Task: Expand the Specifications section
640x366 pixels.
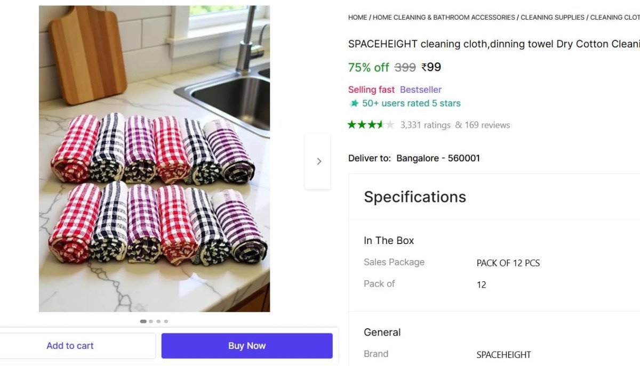Action: point(414,197)
